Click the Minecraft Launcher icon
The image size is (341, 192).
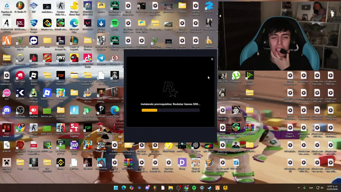(x=7, y=165)
